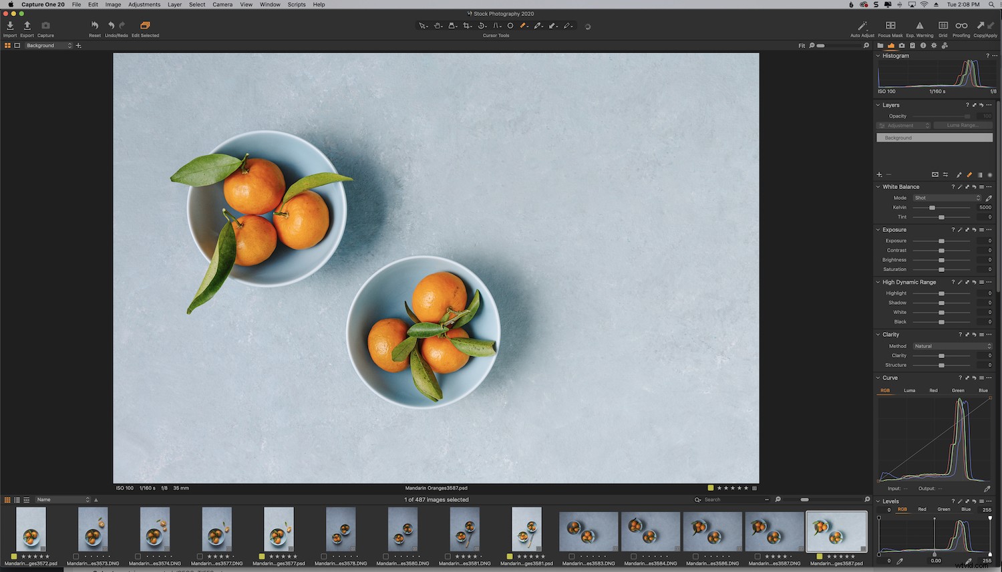Screen dimensions: 1002x572
Task: Toggle filmstrip list view mode
Action: (17, 499)
